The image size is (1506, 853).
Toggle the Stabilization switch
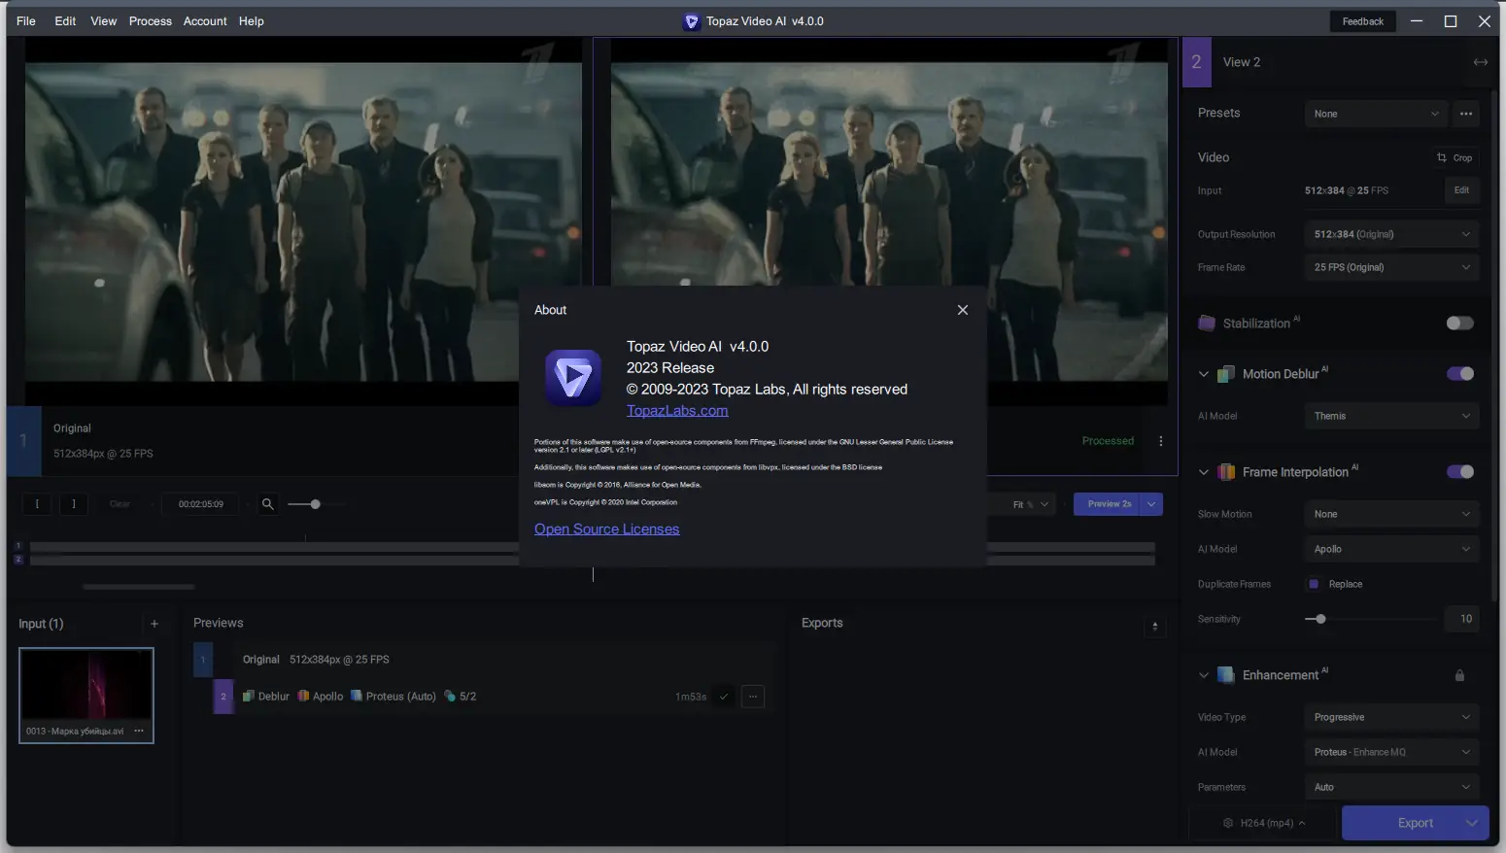pyautogui.click(x=1459, y=324)
